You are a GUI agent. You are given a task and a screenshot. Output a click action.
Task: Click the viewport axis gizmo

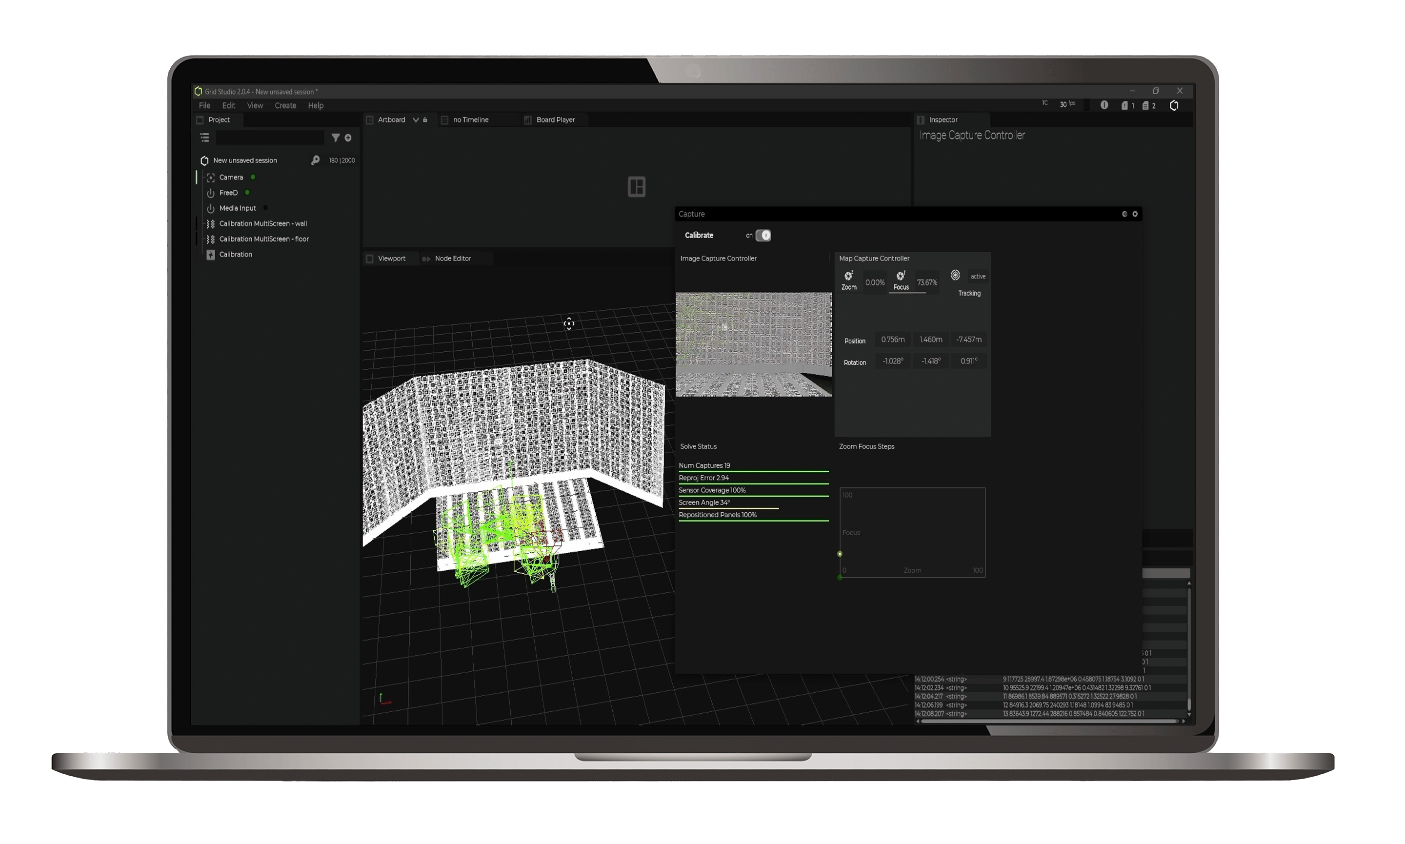click(x=385, y=699)
